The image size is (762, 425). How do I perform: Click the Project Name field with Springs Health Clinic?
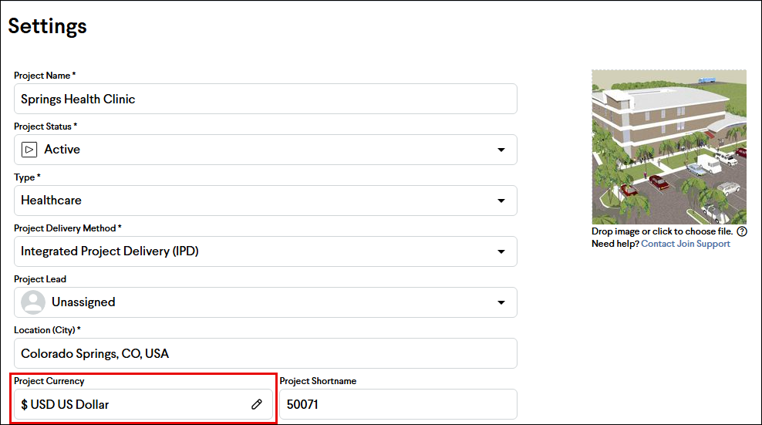tap(265, 99)
